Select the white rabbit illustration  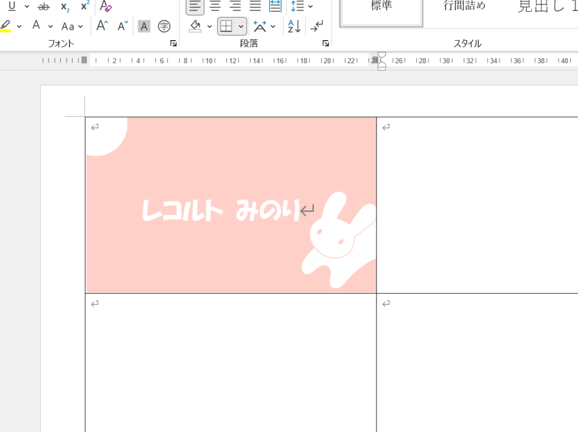[339, 240]
